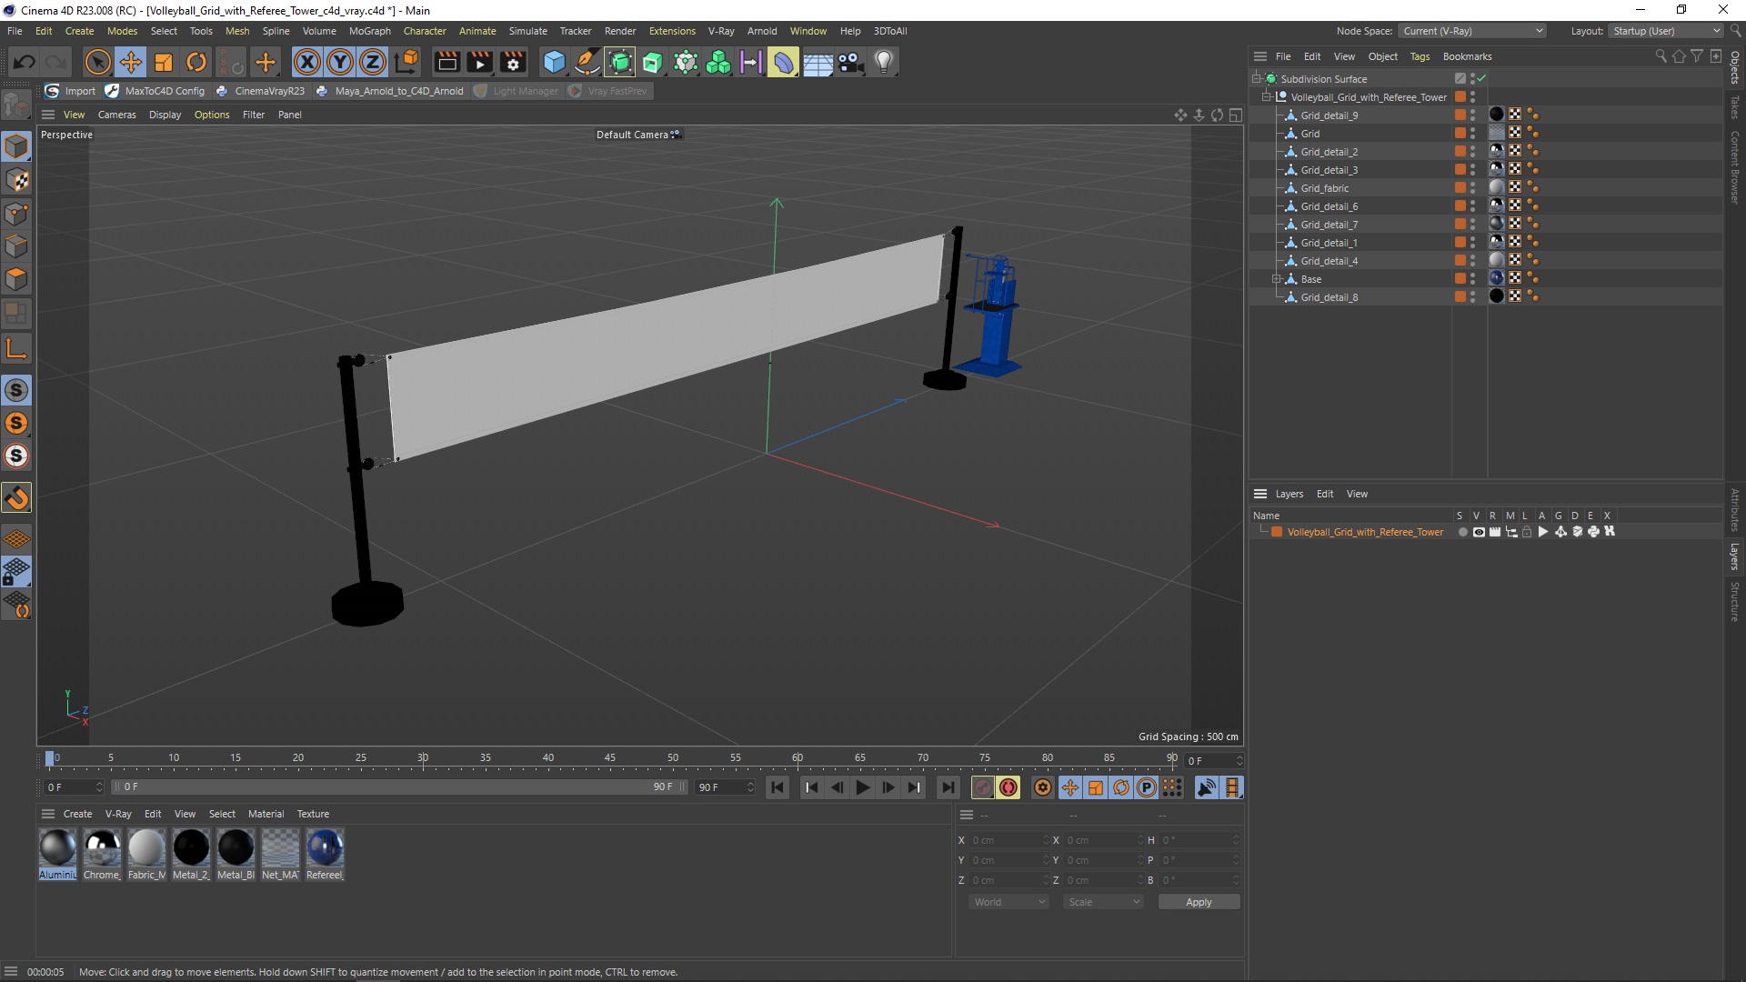
Task: Select the Rotate tool in toolbar
Action: pos(196,63)
